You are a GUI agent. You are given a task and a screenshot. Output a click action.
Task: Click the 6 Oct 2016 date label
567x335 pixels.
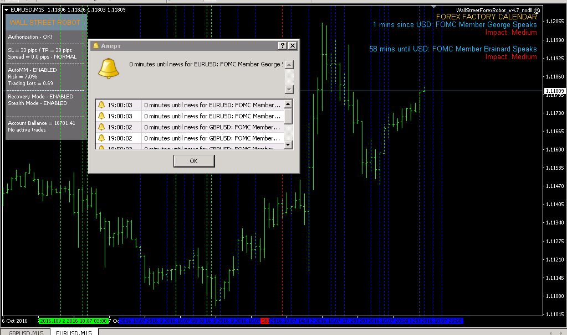(x=15, y=321)
